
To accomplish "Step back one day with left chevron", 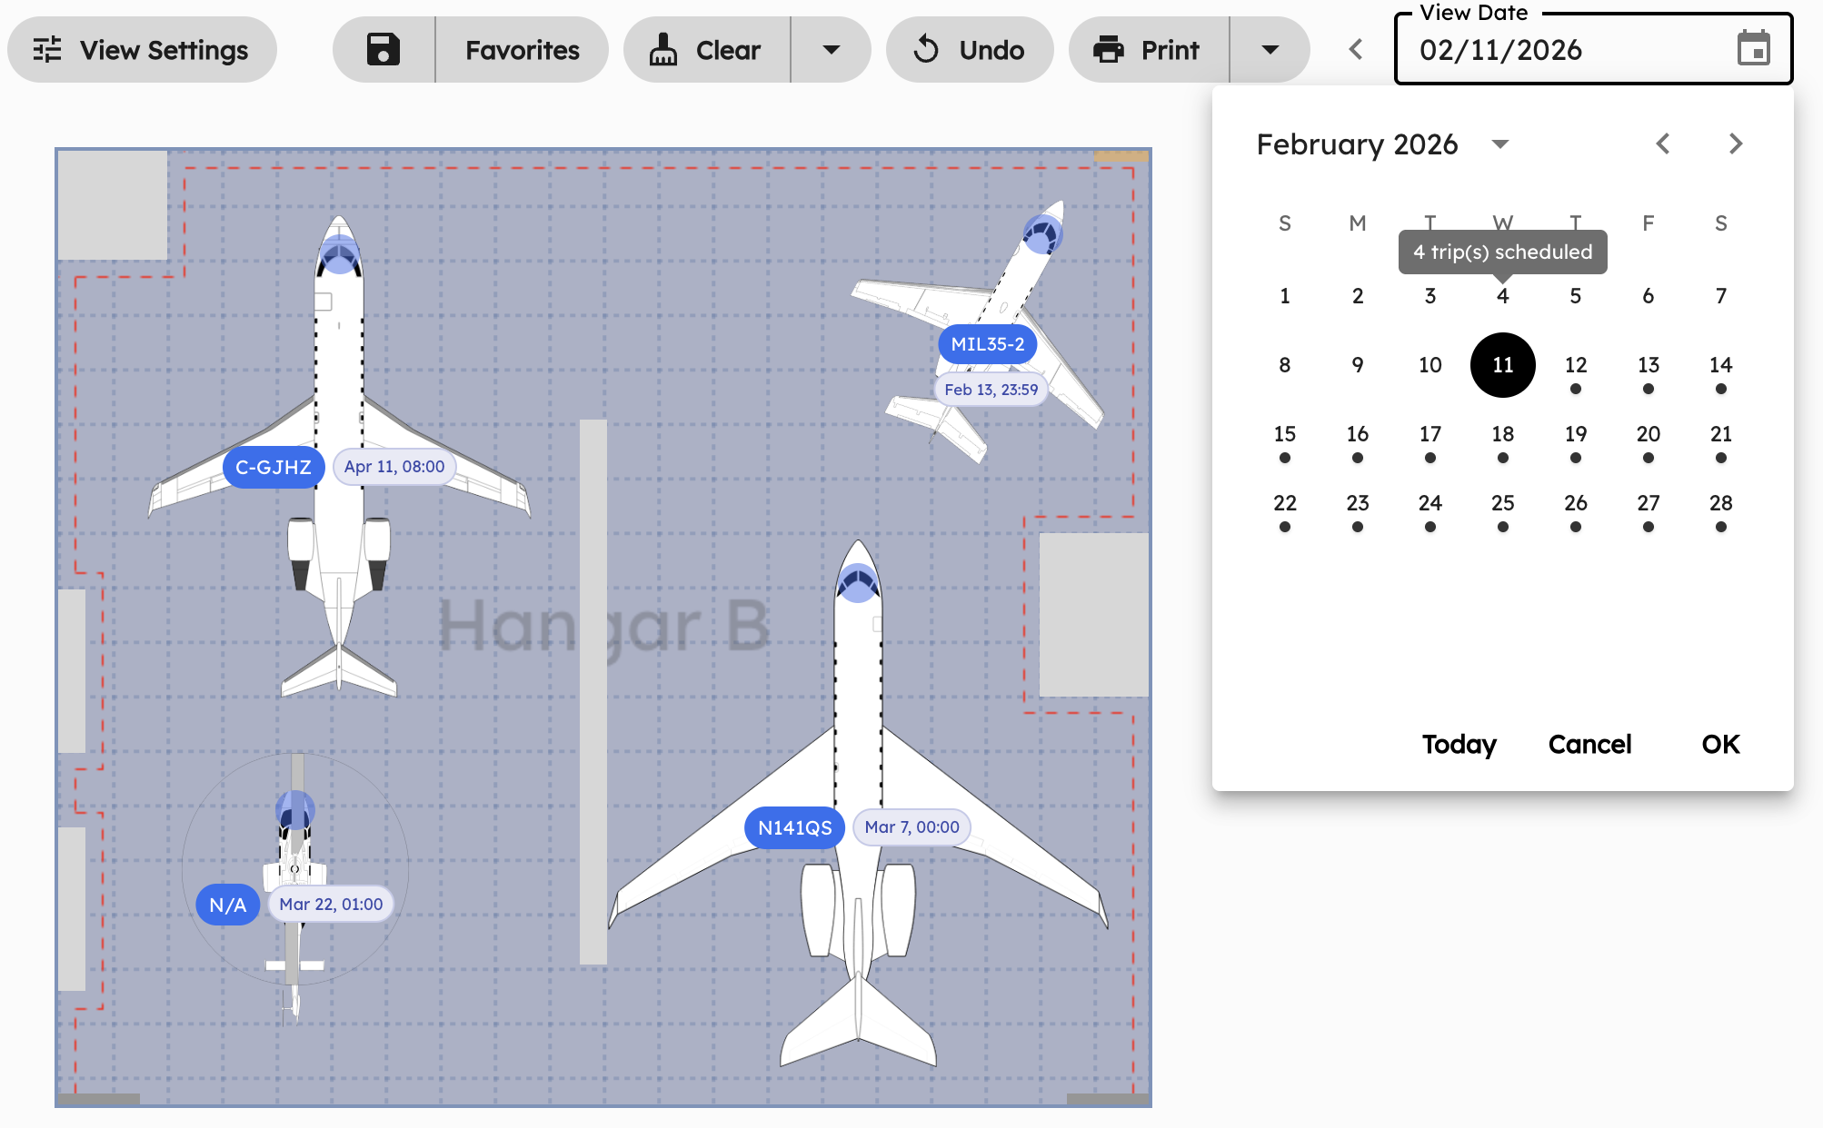I will 1356,50.
